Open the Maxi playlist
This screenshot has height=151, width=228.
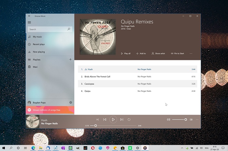pyautogui.click(x=50, y=67)
